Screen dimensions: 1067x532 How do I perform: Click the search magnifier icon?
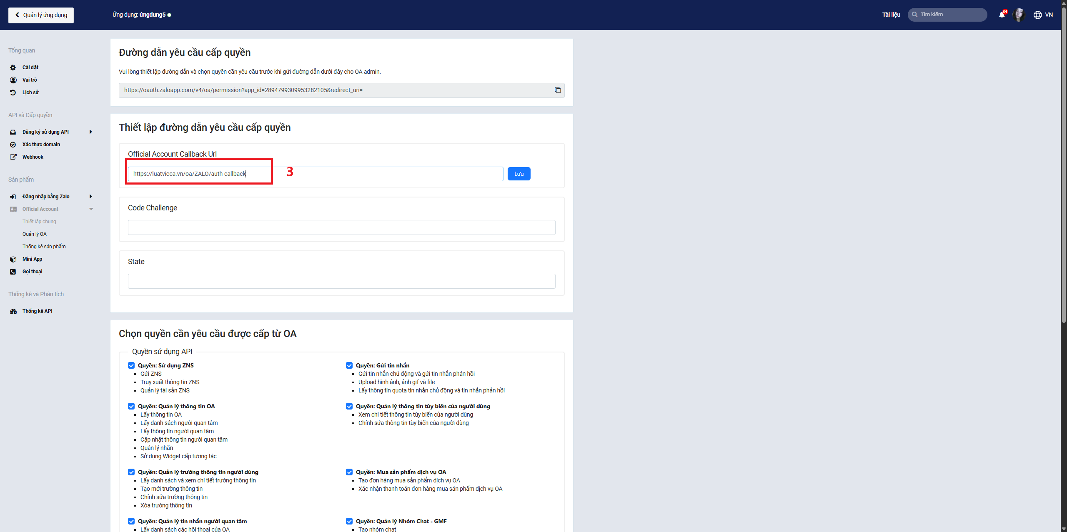(x=914, y=15)
